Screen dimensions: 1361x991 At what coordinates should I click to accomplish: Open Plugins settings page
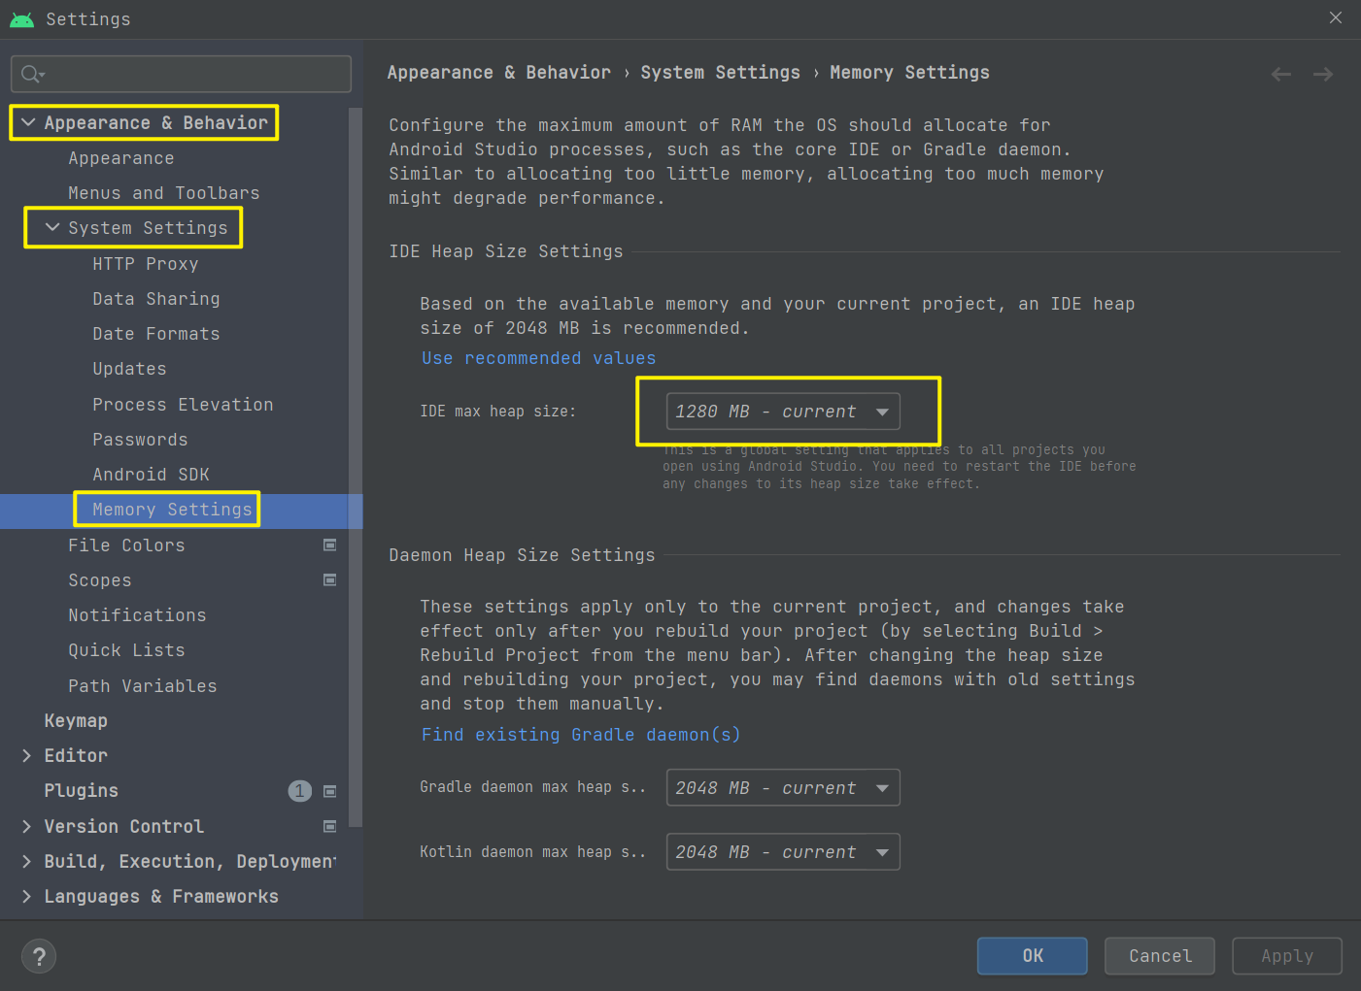pyautogui.click(x=82, y=791)
